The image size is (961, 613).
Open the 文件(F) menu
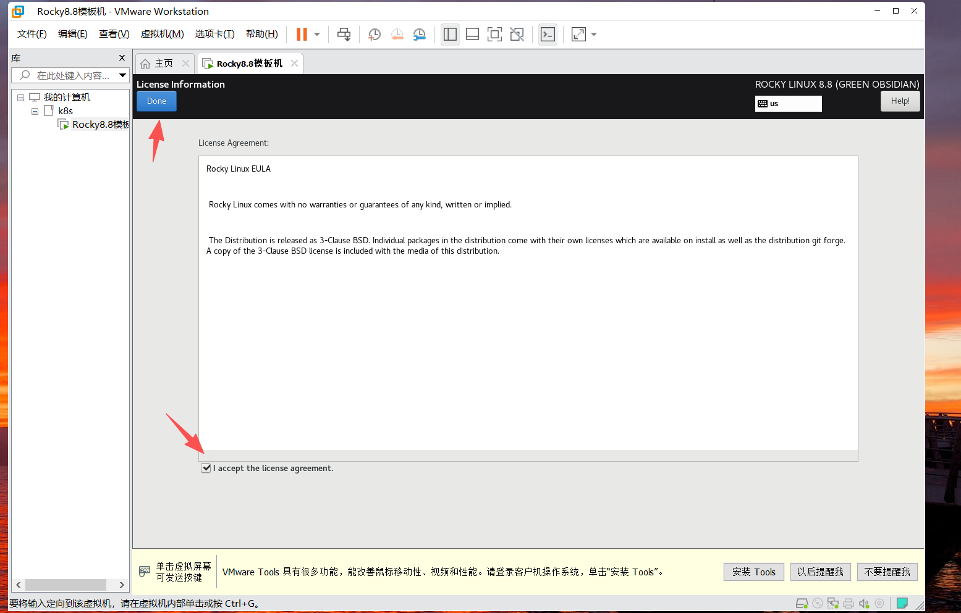[x=32, y=34]
